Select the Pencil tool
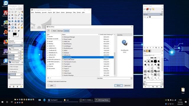The height and width of the screenshot is (106, 189). 19,24
